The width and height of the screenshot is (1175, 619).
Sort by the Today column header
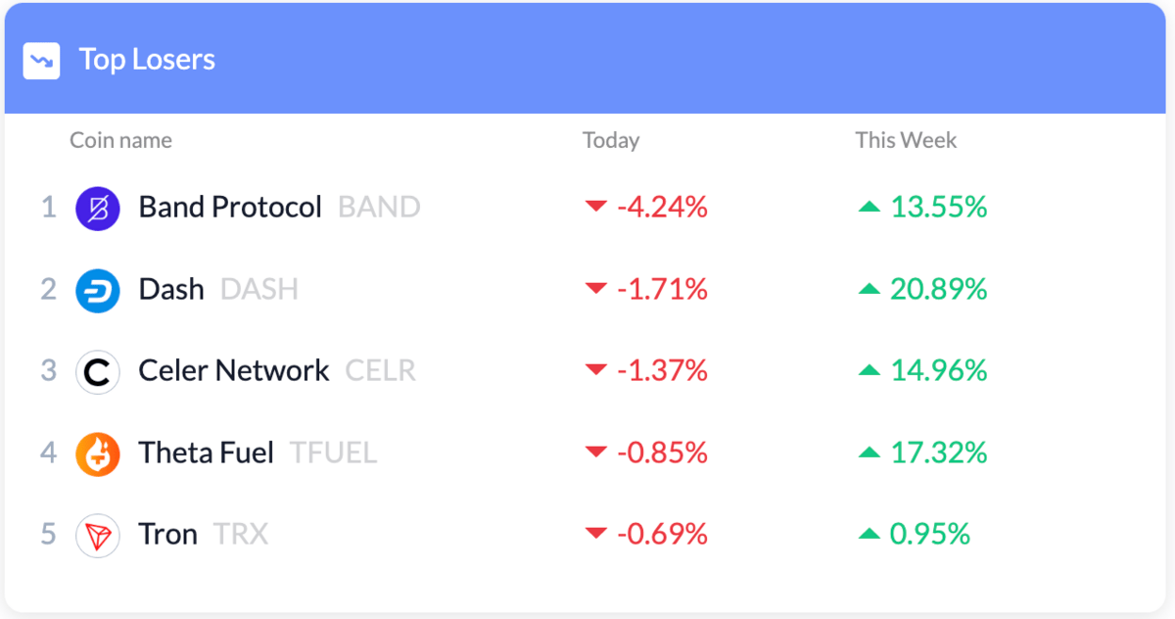pyautogui.click(x=611, y=141)
